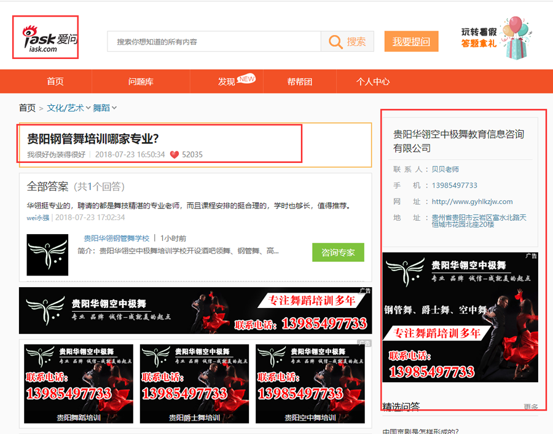
Task: Open the 帮帮团 nav tab
Action: click(300, 82)
